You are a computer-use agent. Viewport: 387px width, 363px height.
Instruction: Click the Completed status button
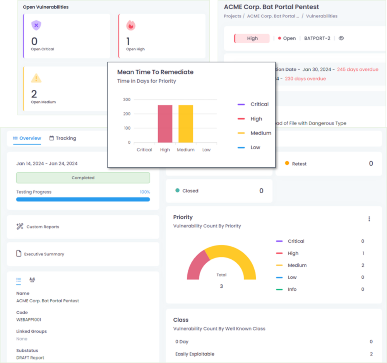click(83, 178)
